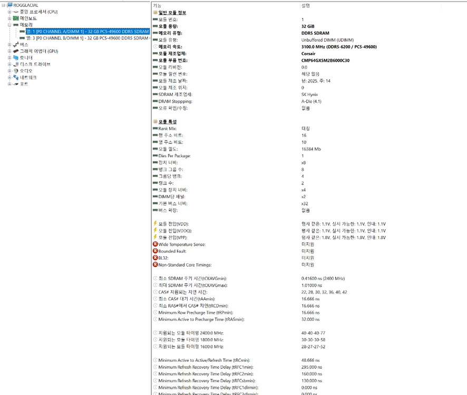Click the green 메인보드 icon
This screenshot has width=467, height=395.
(x=16, y=18)
